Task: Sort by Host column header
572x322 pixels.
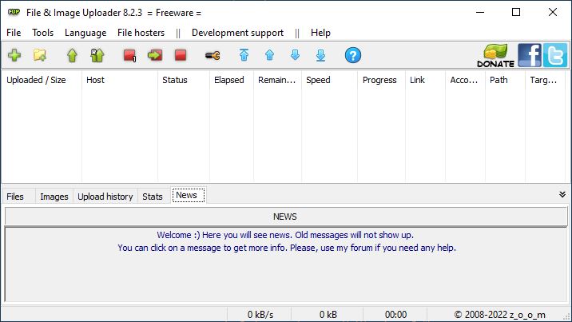Action: [120, 80]
